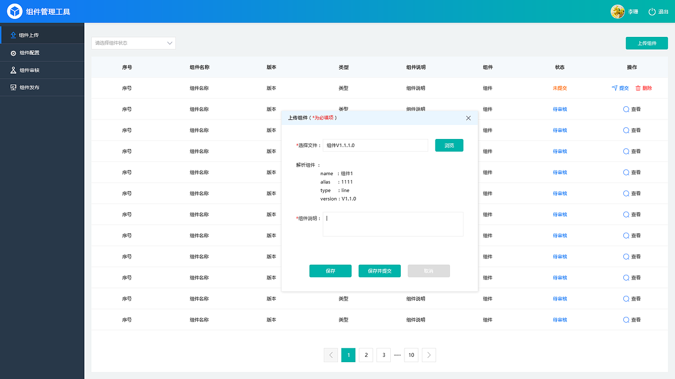Click the 浏览 button

coord(449,145)
